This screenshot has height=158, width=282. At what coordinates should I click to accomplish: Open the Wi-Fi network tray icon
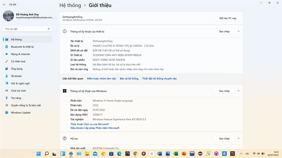point(254,154)
